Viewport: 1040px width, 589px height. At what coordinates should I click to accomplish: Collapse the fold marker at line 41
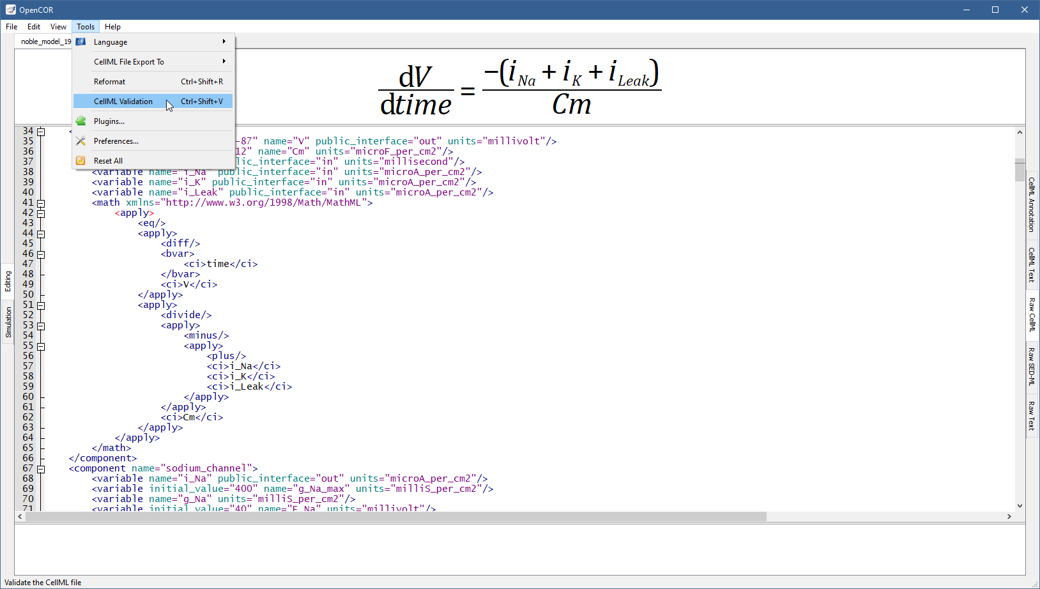(x=41, y=203)
